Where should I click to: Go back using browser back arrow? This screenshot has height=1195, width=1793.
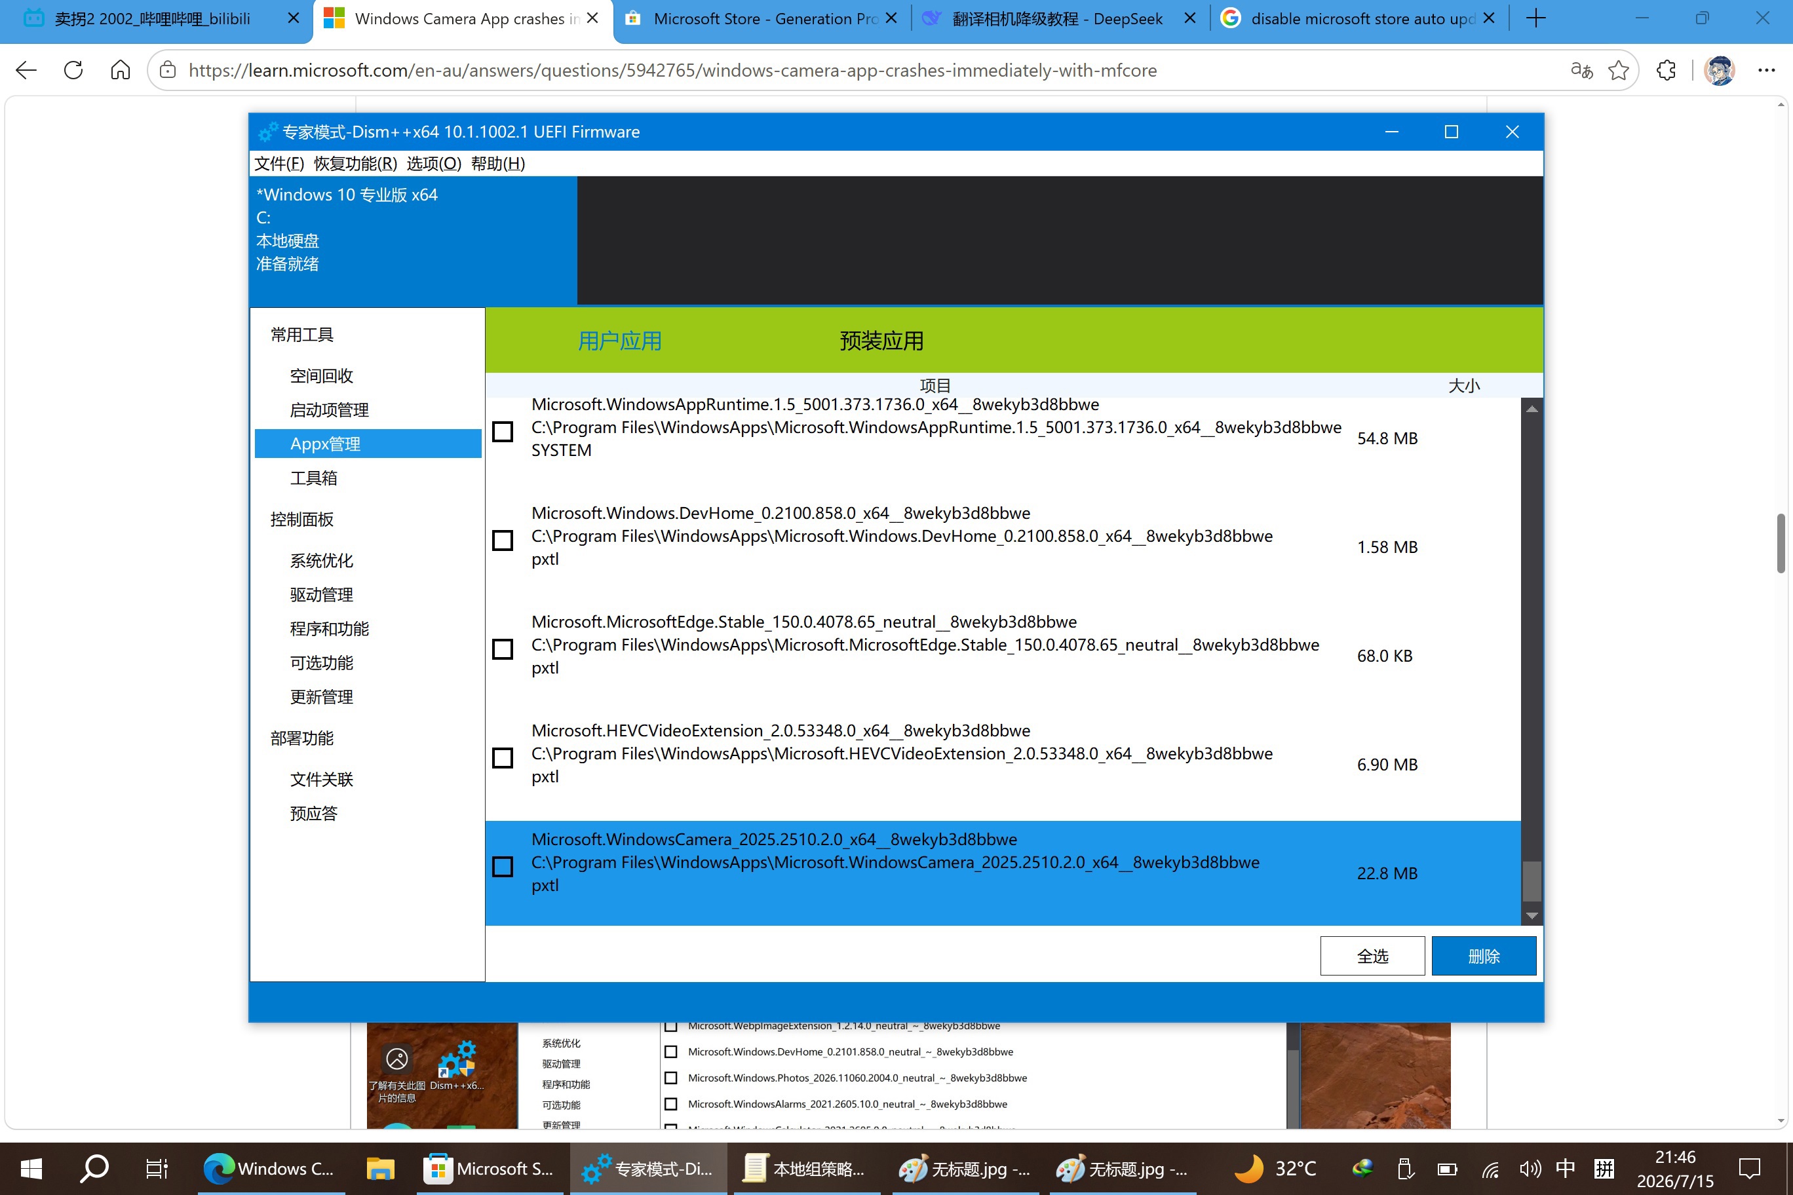pyautogui.click(x=26, y=70)
